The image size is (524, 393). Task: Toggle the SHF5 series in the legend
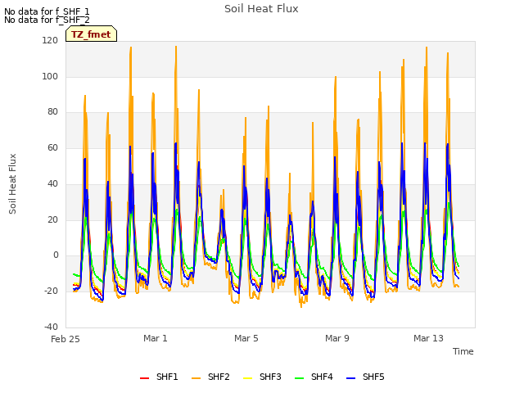click(366, 377)
